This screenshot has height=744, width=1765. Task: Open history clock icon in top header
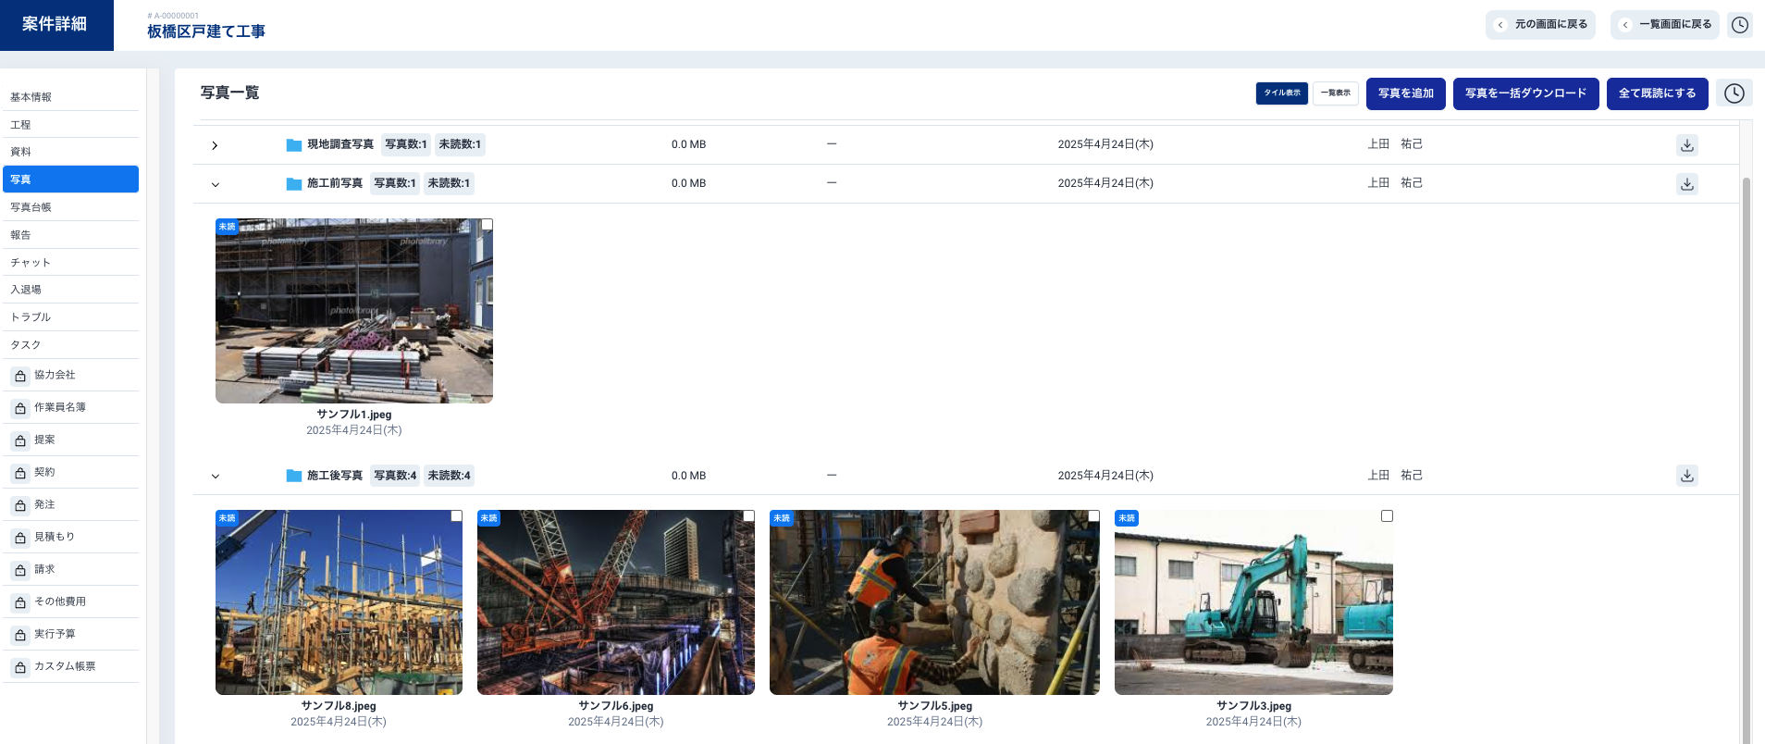1740,25
